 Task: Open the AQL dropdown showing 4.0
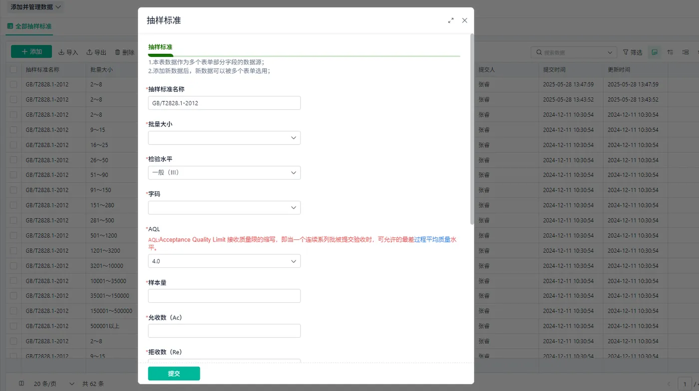(x=224, y=261)
